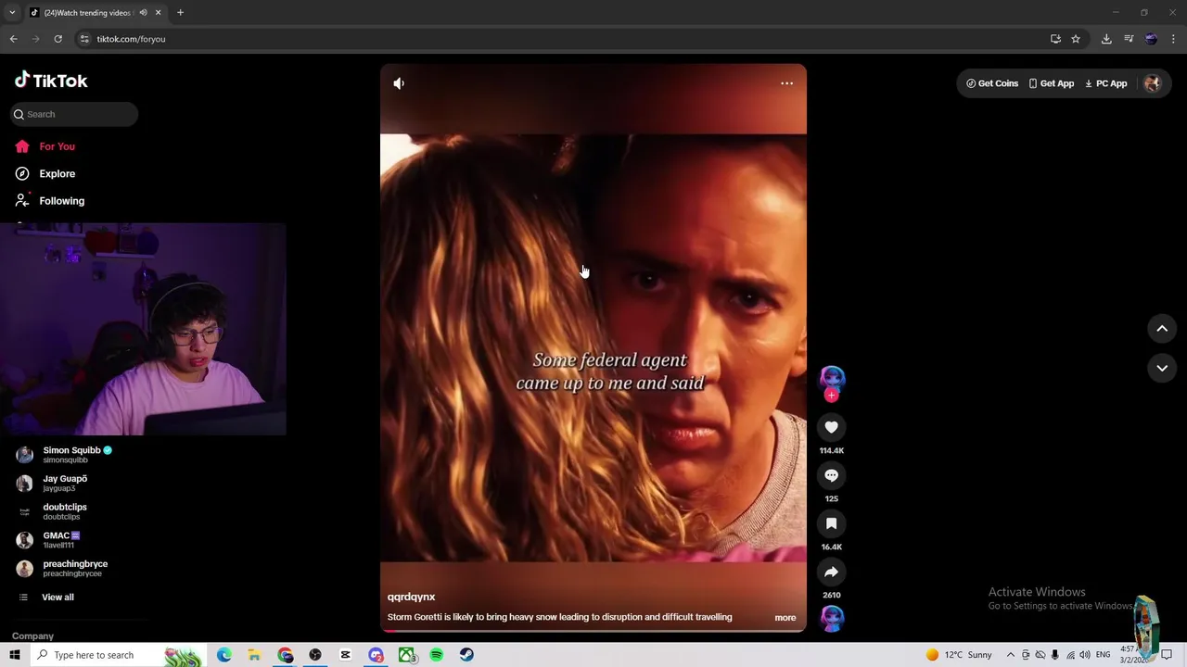Mute the tab via its audio icon
Screen dimensions: 1187x667
(143, 12)
